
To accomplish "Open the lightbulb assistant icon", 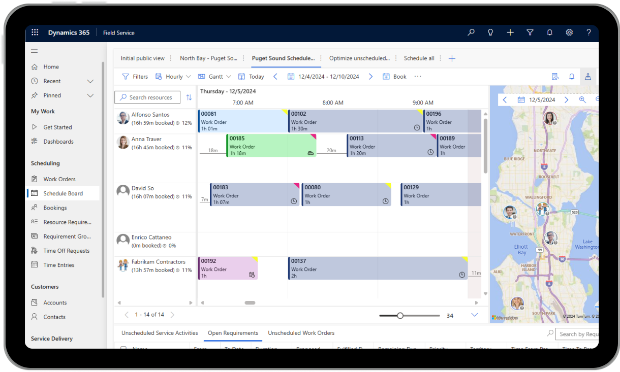I will [490, 32].
